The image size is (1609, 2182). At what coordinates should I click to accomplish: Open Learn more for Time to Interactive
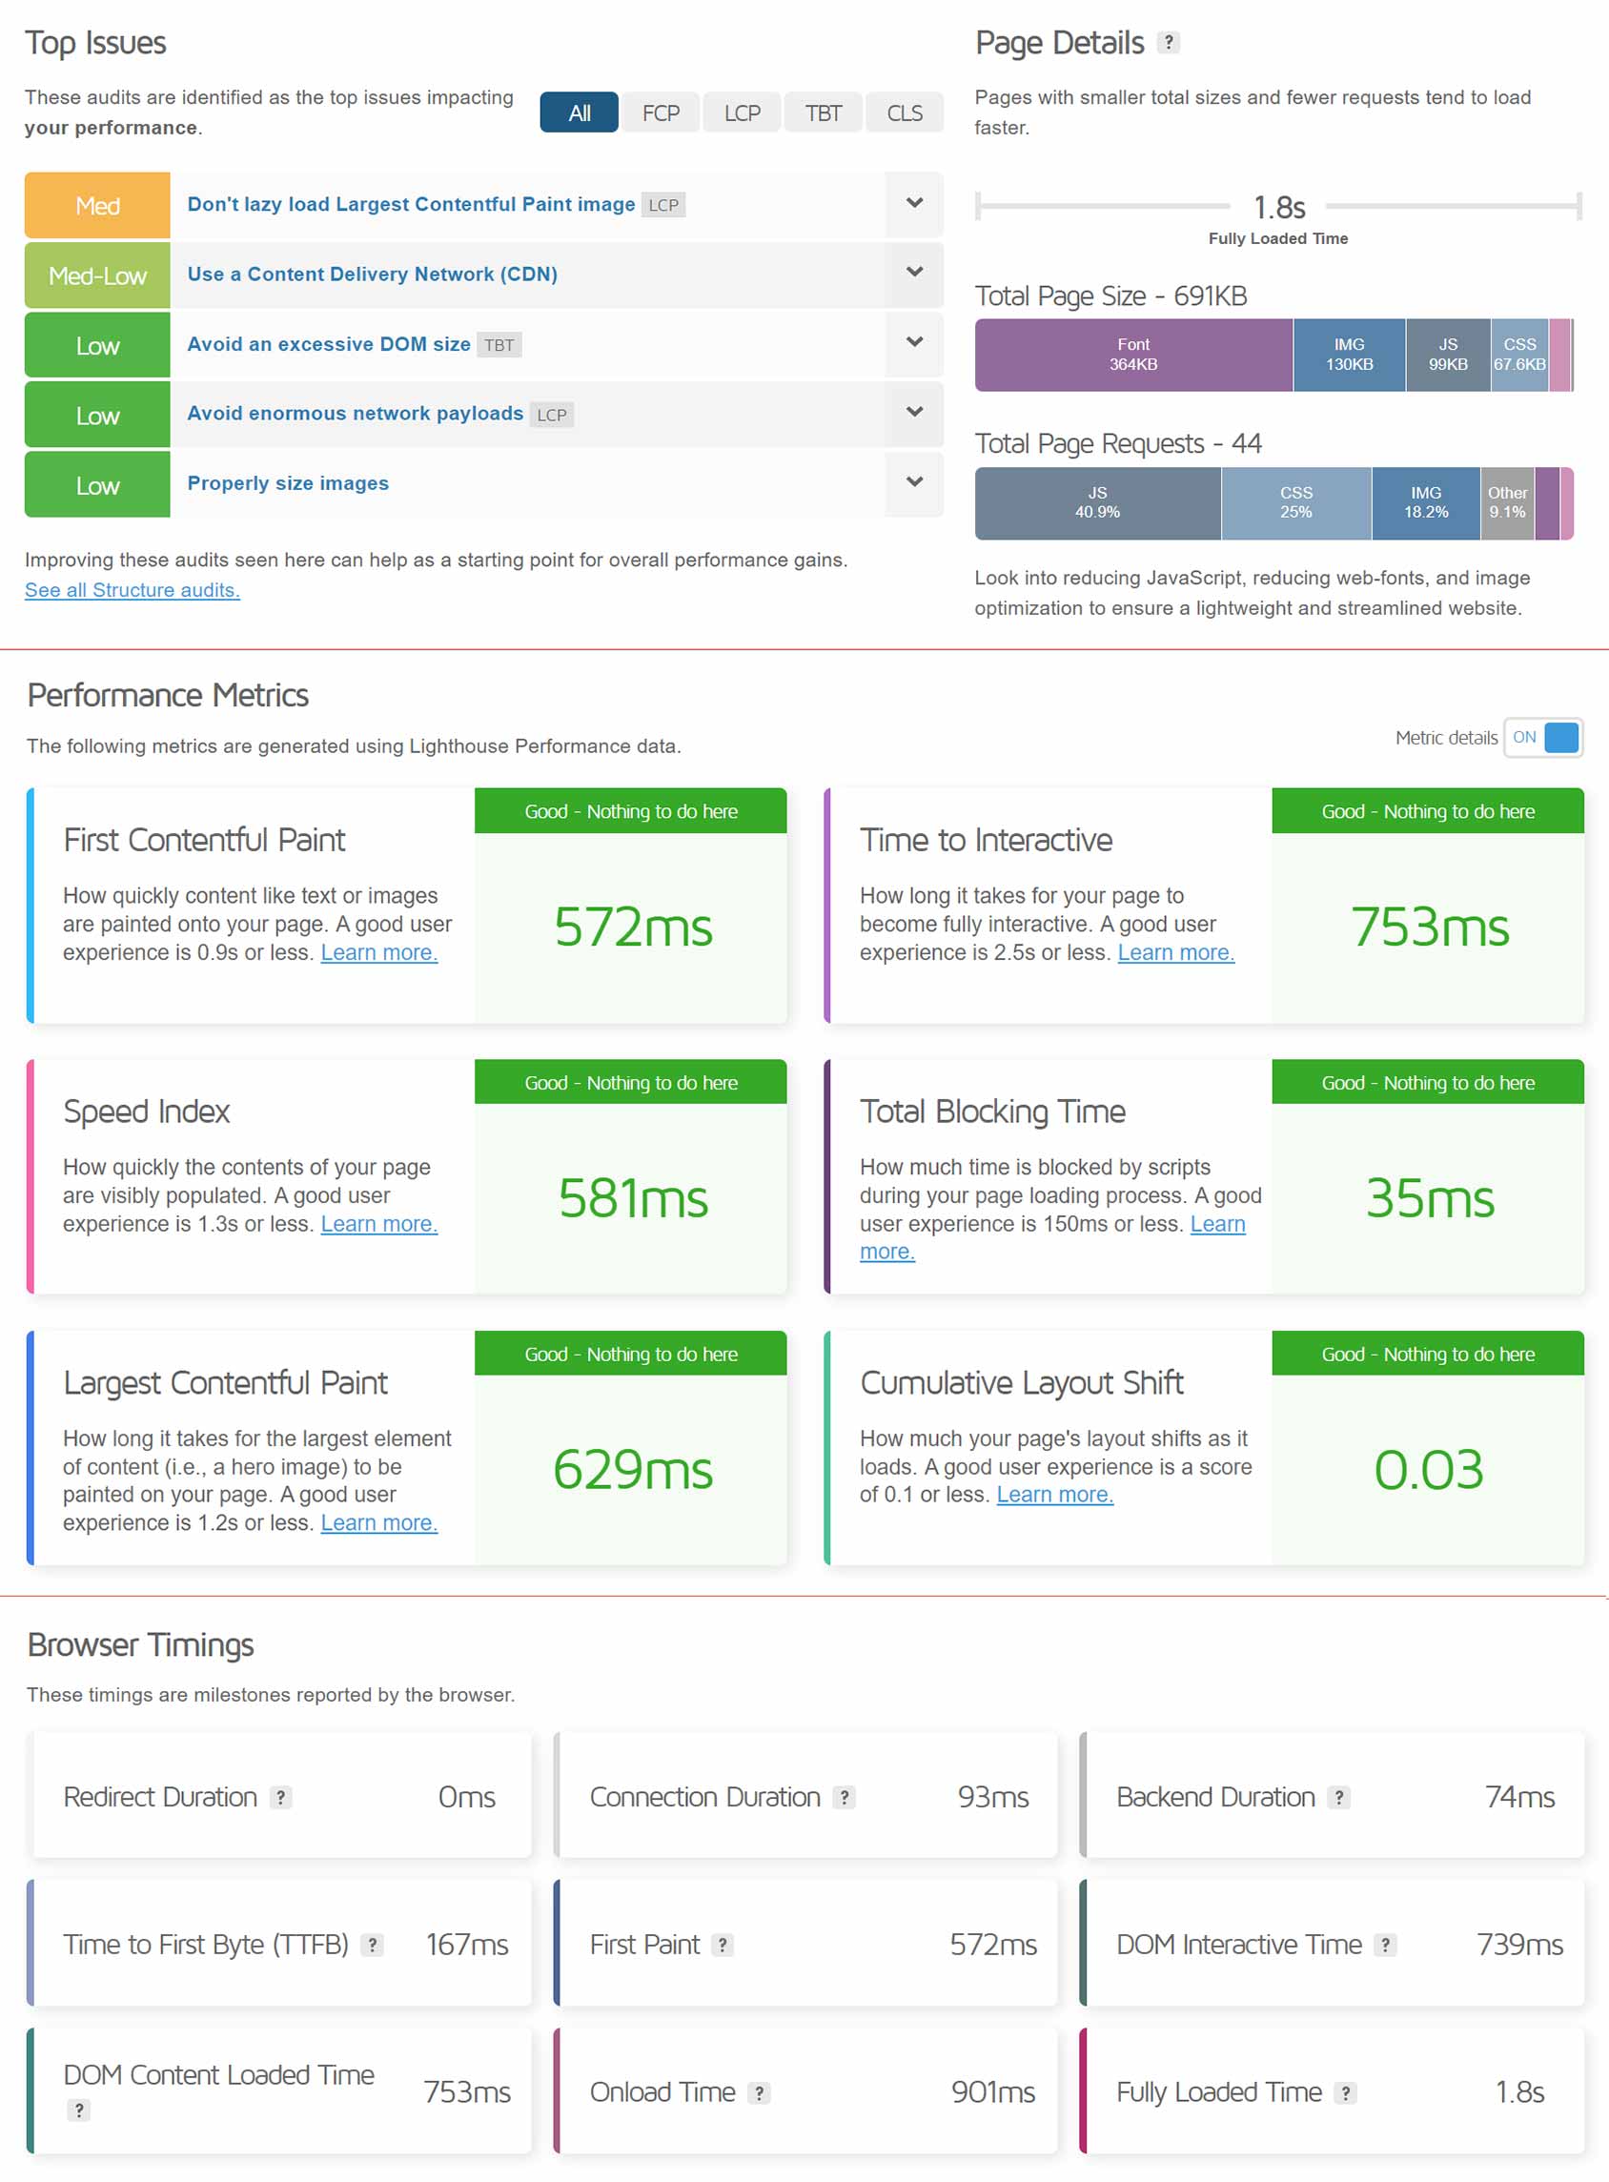click(1175, 952)
